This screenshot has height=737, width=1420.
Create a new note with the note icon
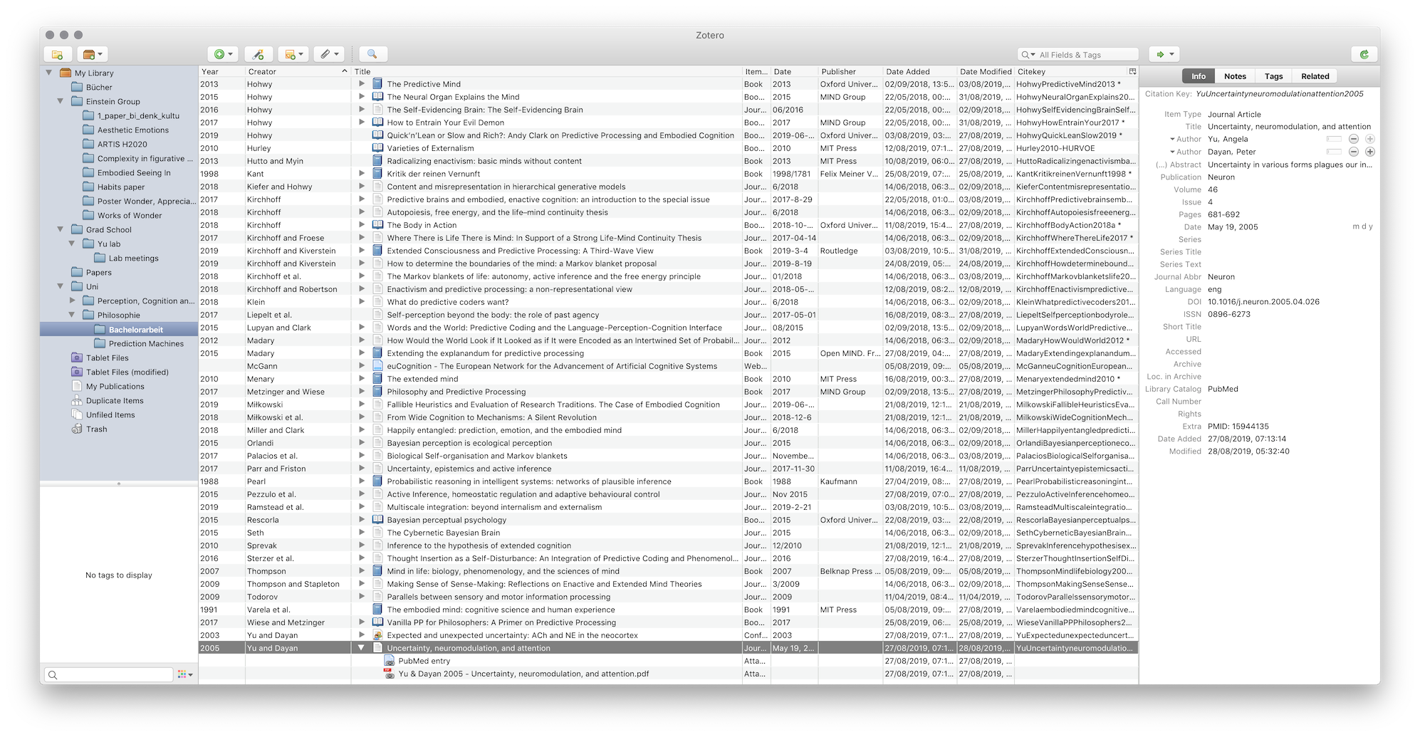pos(292,54)
